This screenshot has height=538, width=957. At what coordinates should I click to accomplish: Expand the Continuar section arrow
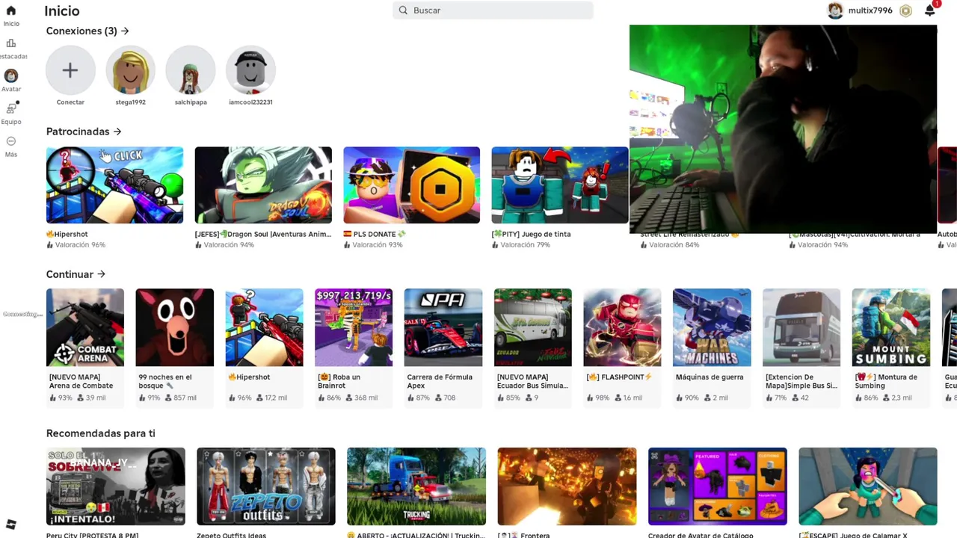point(101,274)
